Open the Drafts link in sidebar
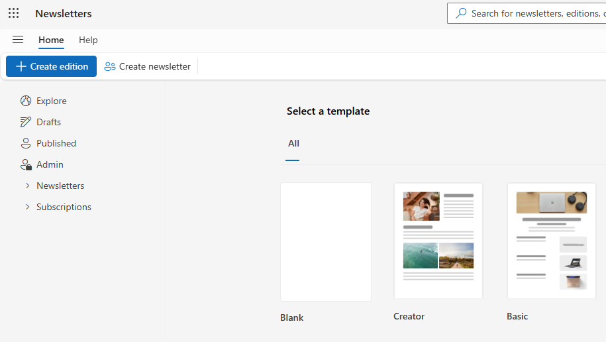Image resolution: width=606 pixels, height=342 pixels. 48,122
